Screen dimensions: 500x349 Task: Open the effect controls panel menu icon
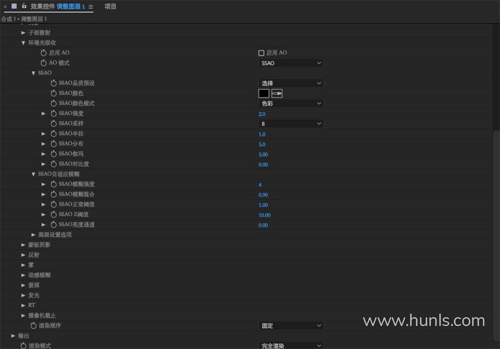(91, 7)
